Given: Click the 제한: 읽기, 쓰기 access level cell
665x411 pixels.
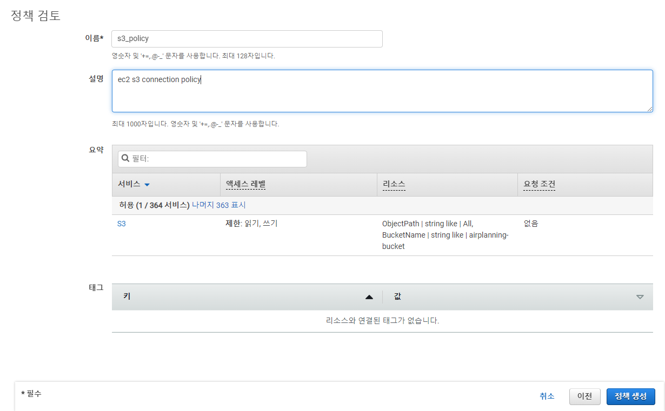Looking at the screenshot, I should click(x=251, y=223).
